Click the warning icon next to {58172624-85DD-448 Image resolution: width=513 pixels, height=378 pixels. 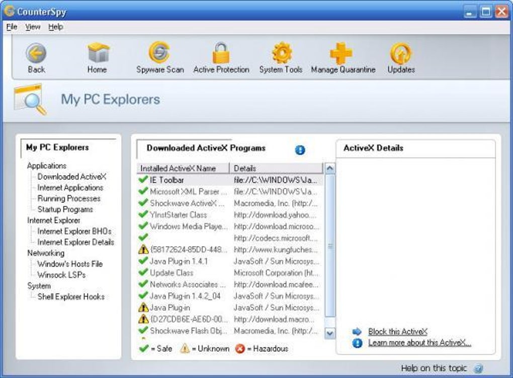pos(143,250)
